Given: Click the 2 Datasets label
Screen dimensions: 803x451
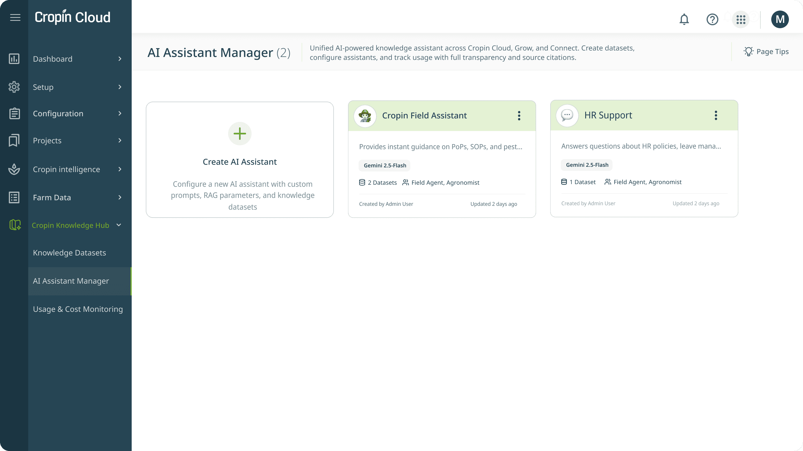Looking at the screenshot, I should click(382, 183).
